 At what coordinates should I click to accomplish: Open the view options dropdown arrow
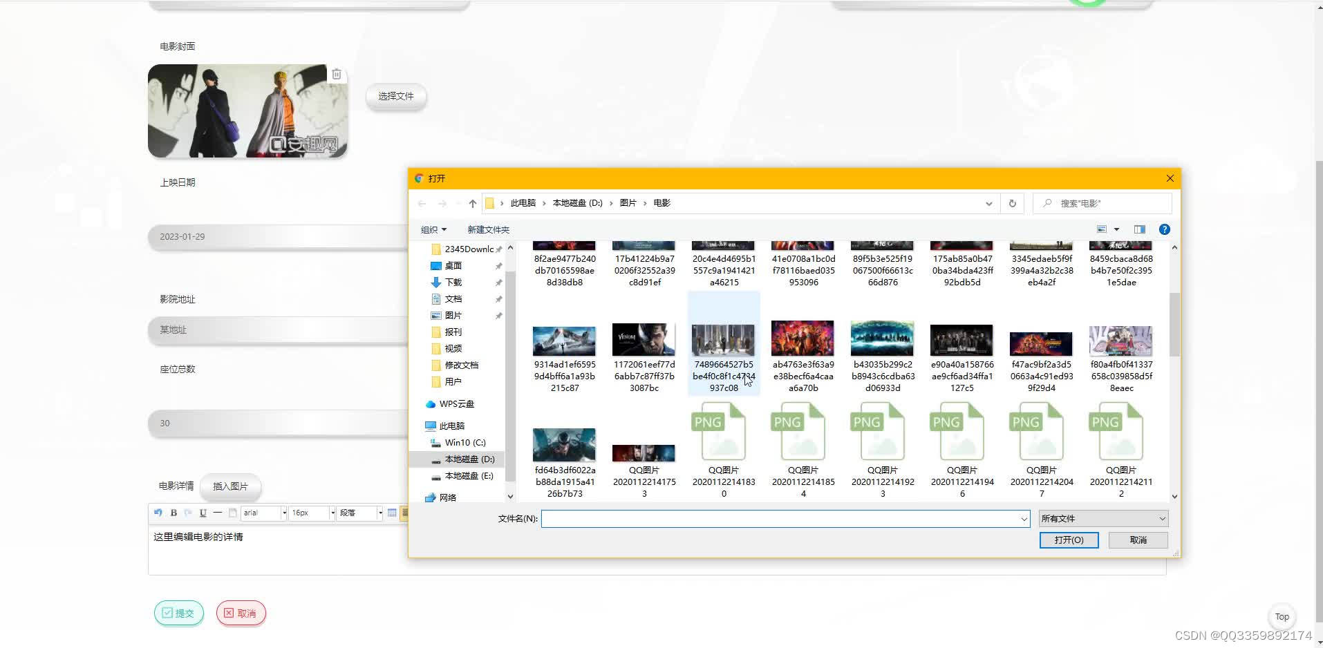click(x=1116, y=229)
